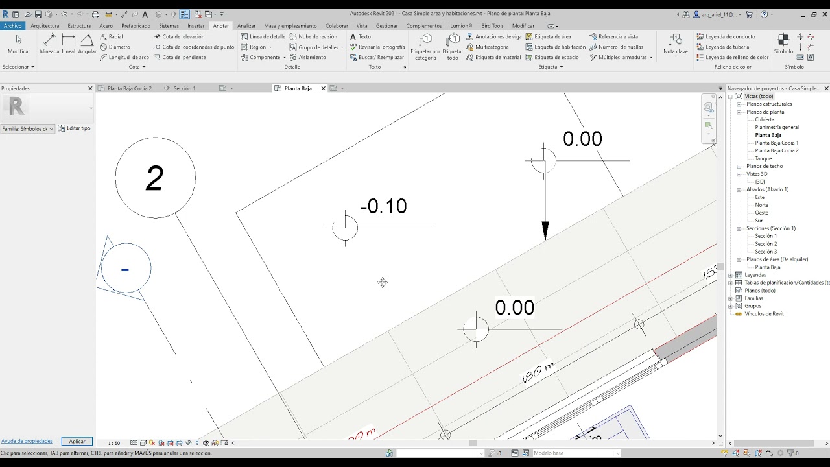Run Revisar la ortografía
The height and width of the screenshot is (467, 830).
point(377,47)
